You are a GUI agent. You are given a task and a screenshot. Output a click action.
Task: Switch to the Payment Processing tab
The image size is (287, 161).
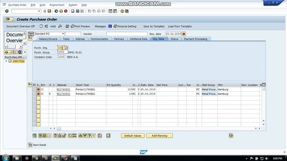(196, 39)
